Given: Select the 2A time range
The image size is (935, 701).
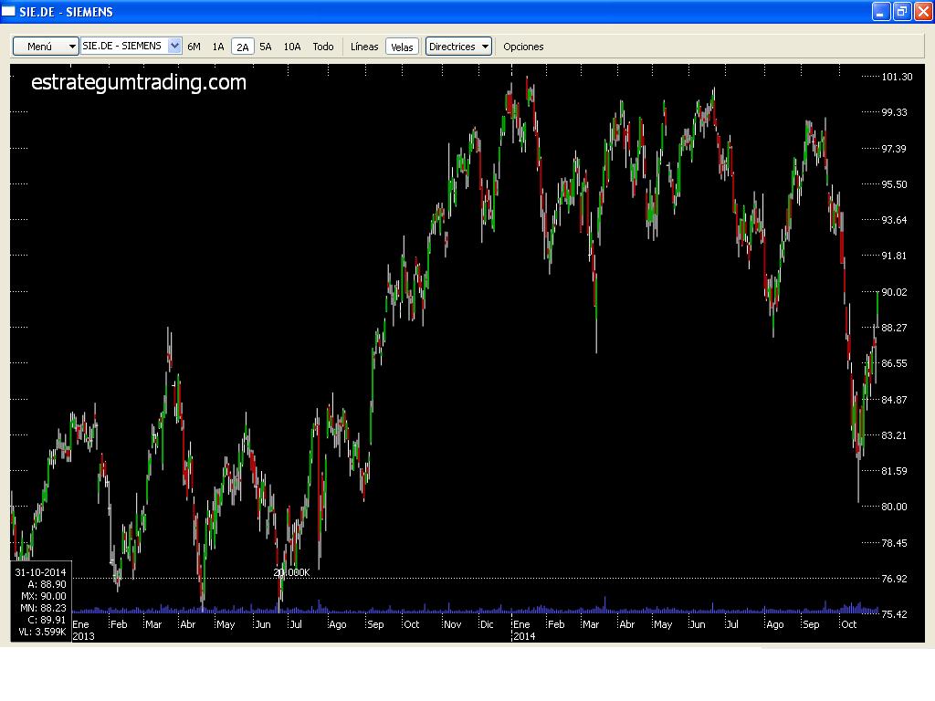Looking at the screenshot, I should (243, 47).
